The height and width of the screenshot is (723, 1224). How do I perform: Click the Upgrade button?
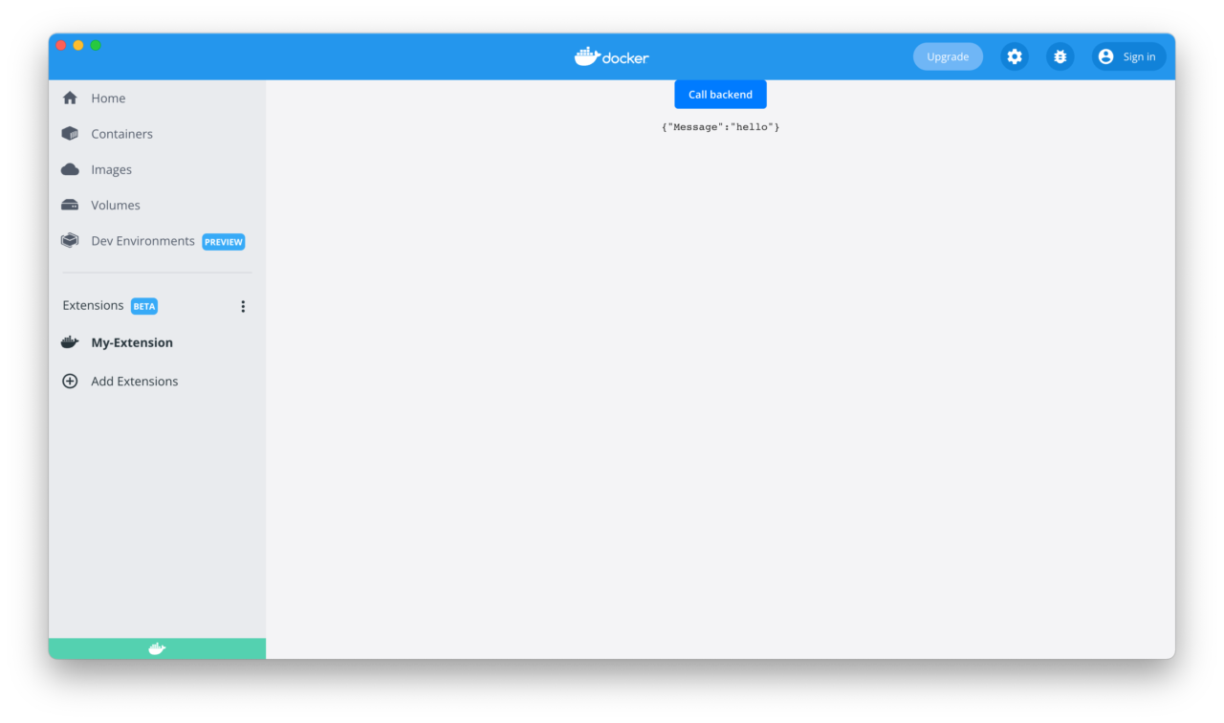[x=948, y=56]
